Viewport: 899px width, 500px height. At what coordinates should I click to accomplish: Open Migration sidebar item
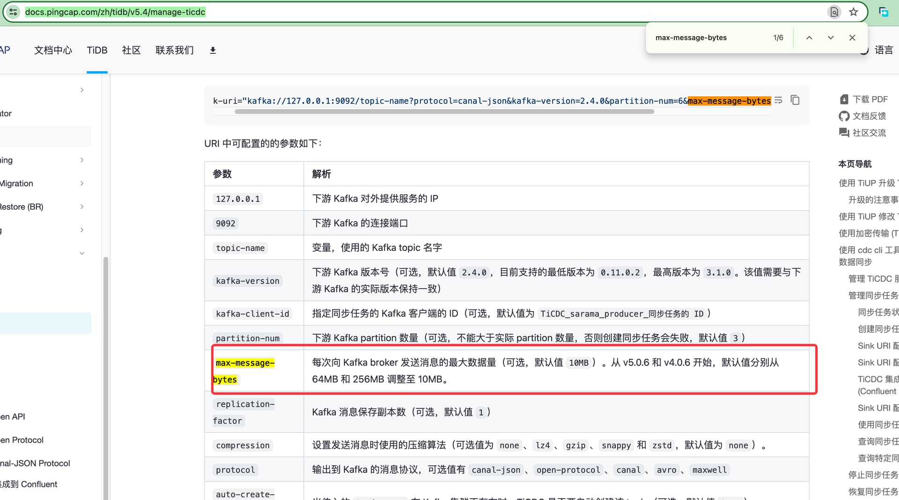16,184
